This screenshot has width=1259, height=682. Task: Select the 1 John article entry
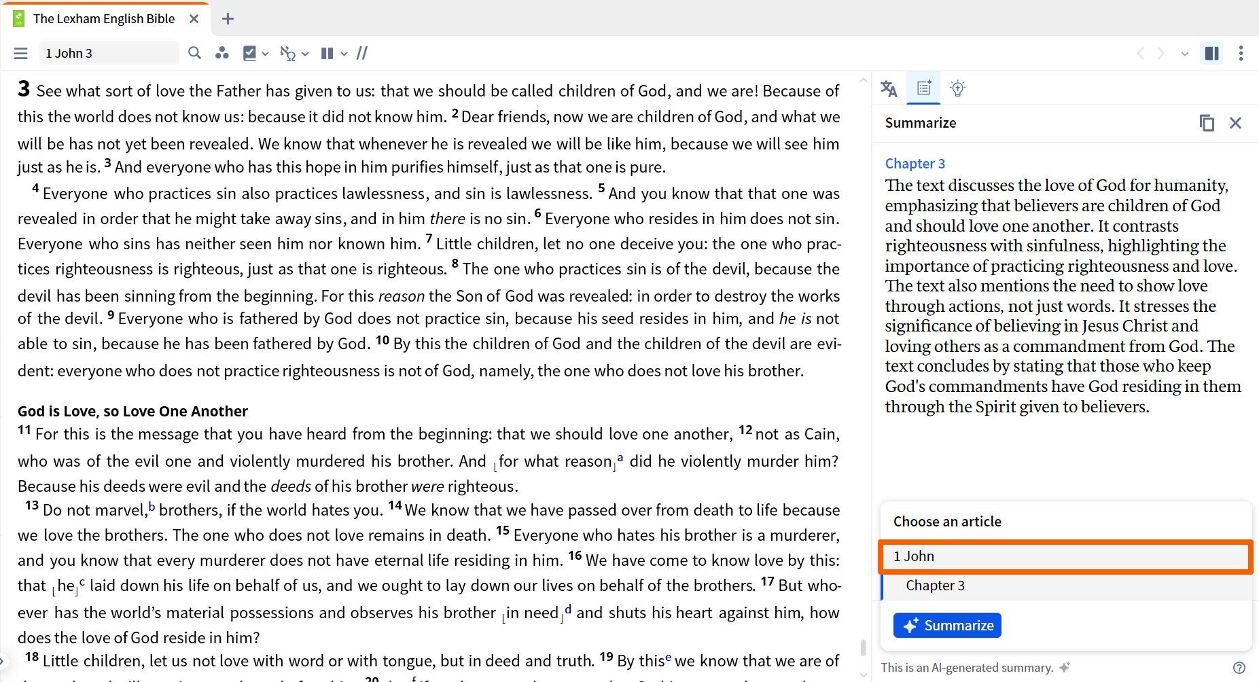(x=1066, y=556)
